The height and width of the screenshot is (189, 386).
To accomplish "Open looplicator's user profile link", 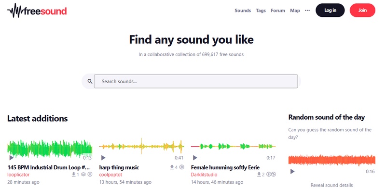I will pyautogui.click(x=18, y=175).
